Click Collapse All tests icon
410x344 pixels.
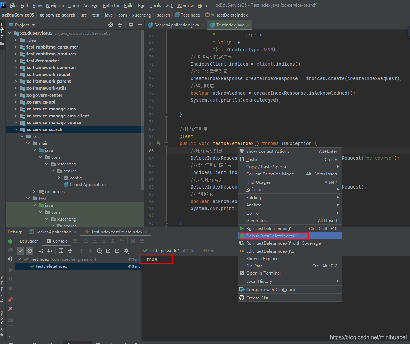(70, 251)
